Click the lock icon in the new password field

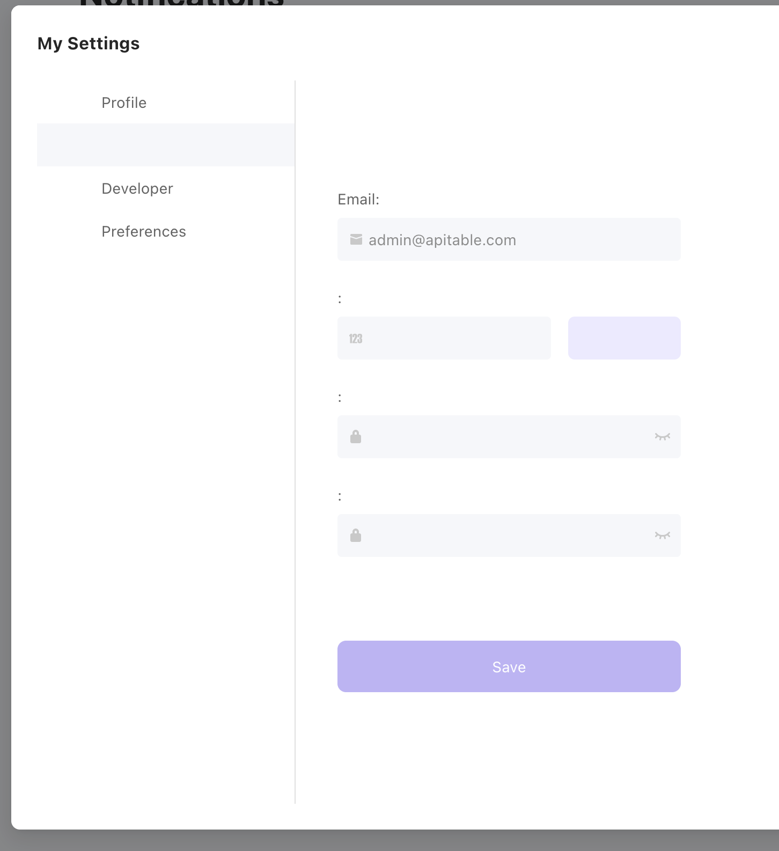[x=356, y=436]
